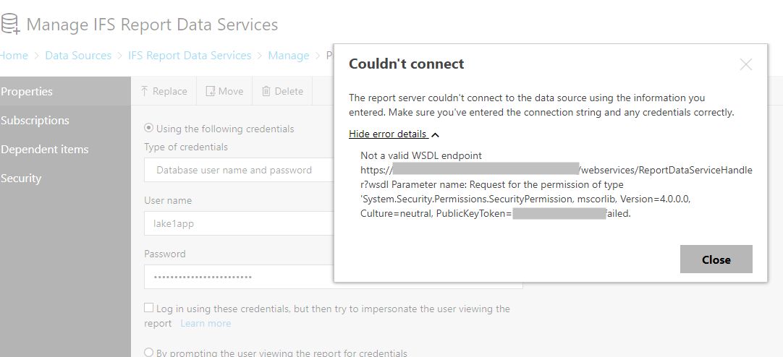Click the Delete trash can icon
The width and height of the screenshot is (783, 357).
(266, 91)
